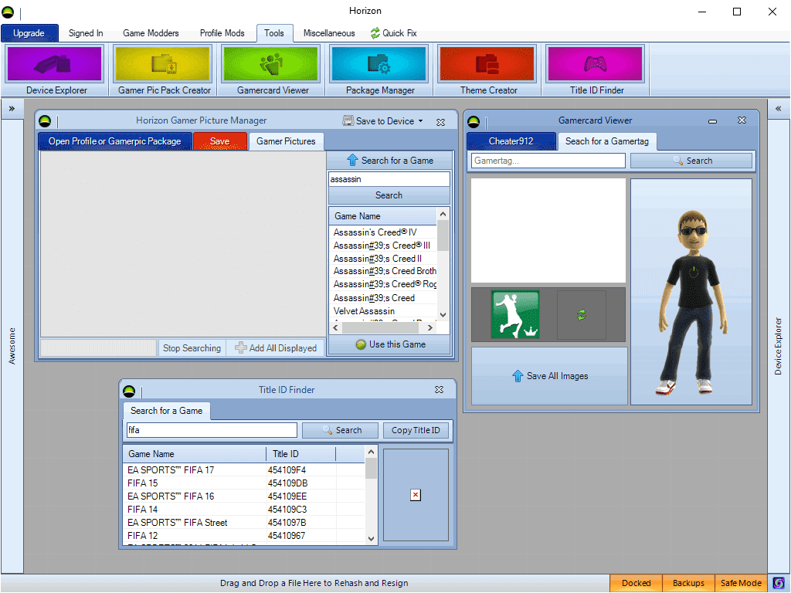Click right arrow of horizontal game list scrollbar
791x593 pixels.
point(429,327)
